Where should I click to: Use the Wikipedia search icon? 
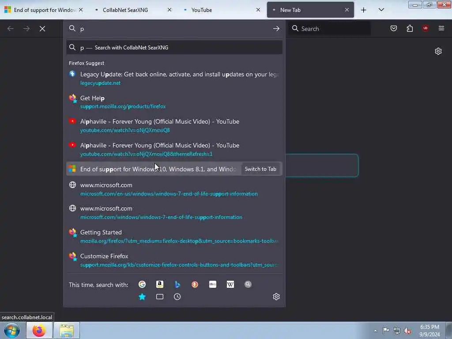click(230, 285)
